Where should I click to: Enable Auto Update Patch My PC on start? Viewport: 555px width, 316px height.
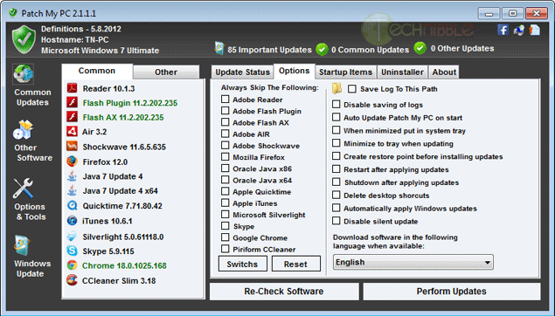click(x=336, y=117)
